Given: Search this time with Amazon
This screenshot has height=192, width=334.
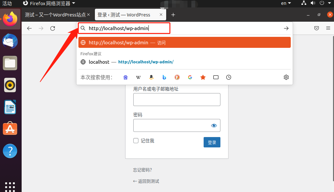Looking at the screenshot, I should [x=151, y=77].
